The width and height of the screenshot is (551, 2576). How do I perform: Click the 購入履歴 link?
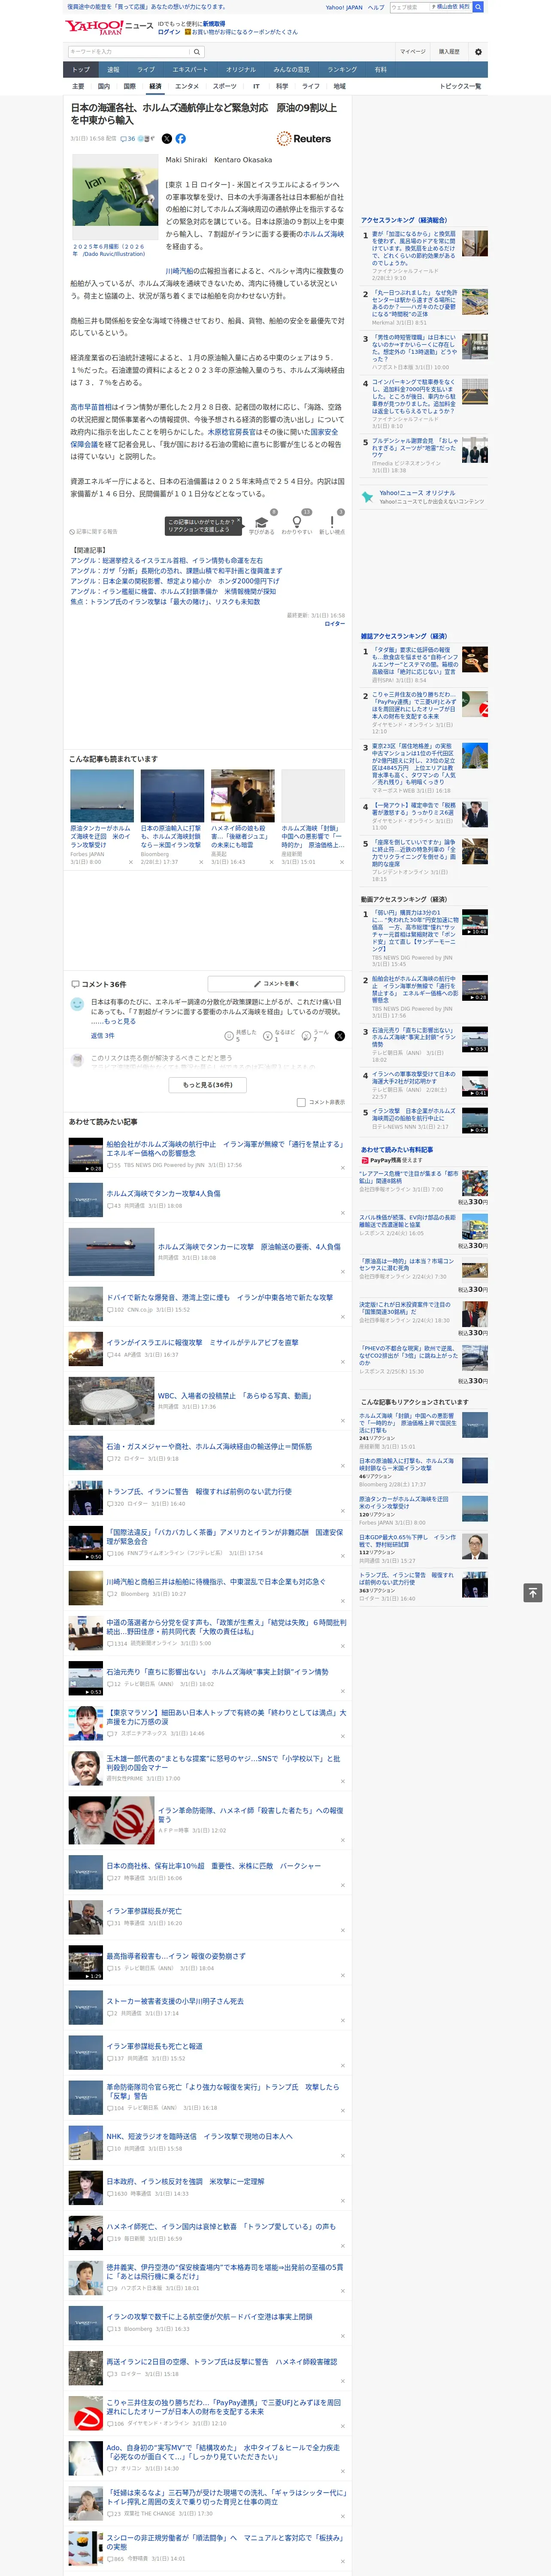[x=449, y=52]
